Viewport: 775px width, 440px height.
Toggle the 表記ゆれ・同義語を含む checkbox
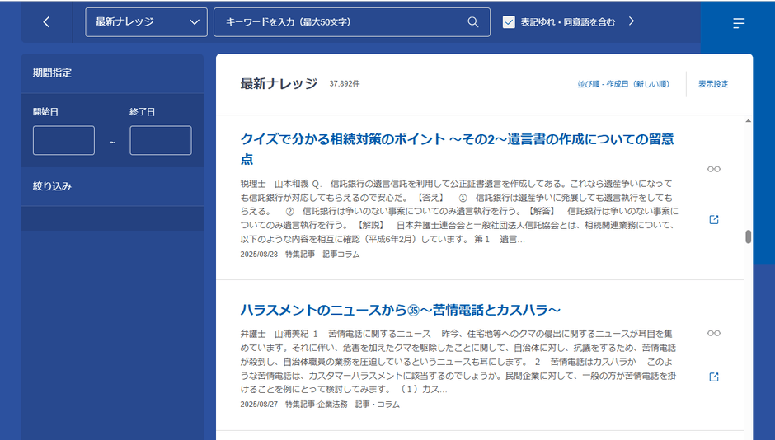(509, 22)
